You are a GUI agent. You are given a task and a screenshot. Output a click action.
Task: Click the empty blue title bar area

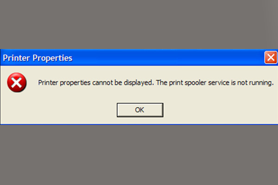tap(169, 58)
